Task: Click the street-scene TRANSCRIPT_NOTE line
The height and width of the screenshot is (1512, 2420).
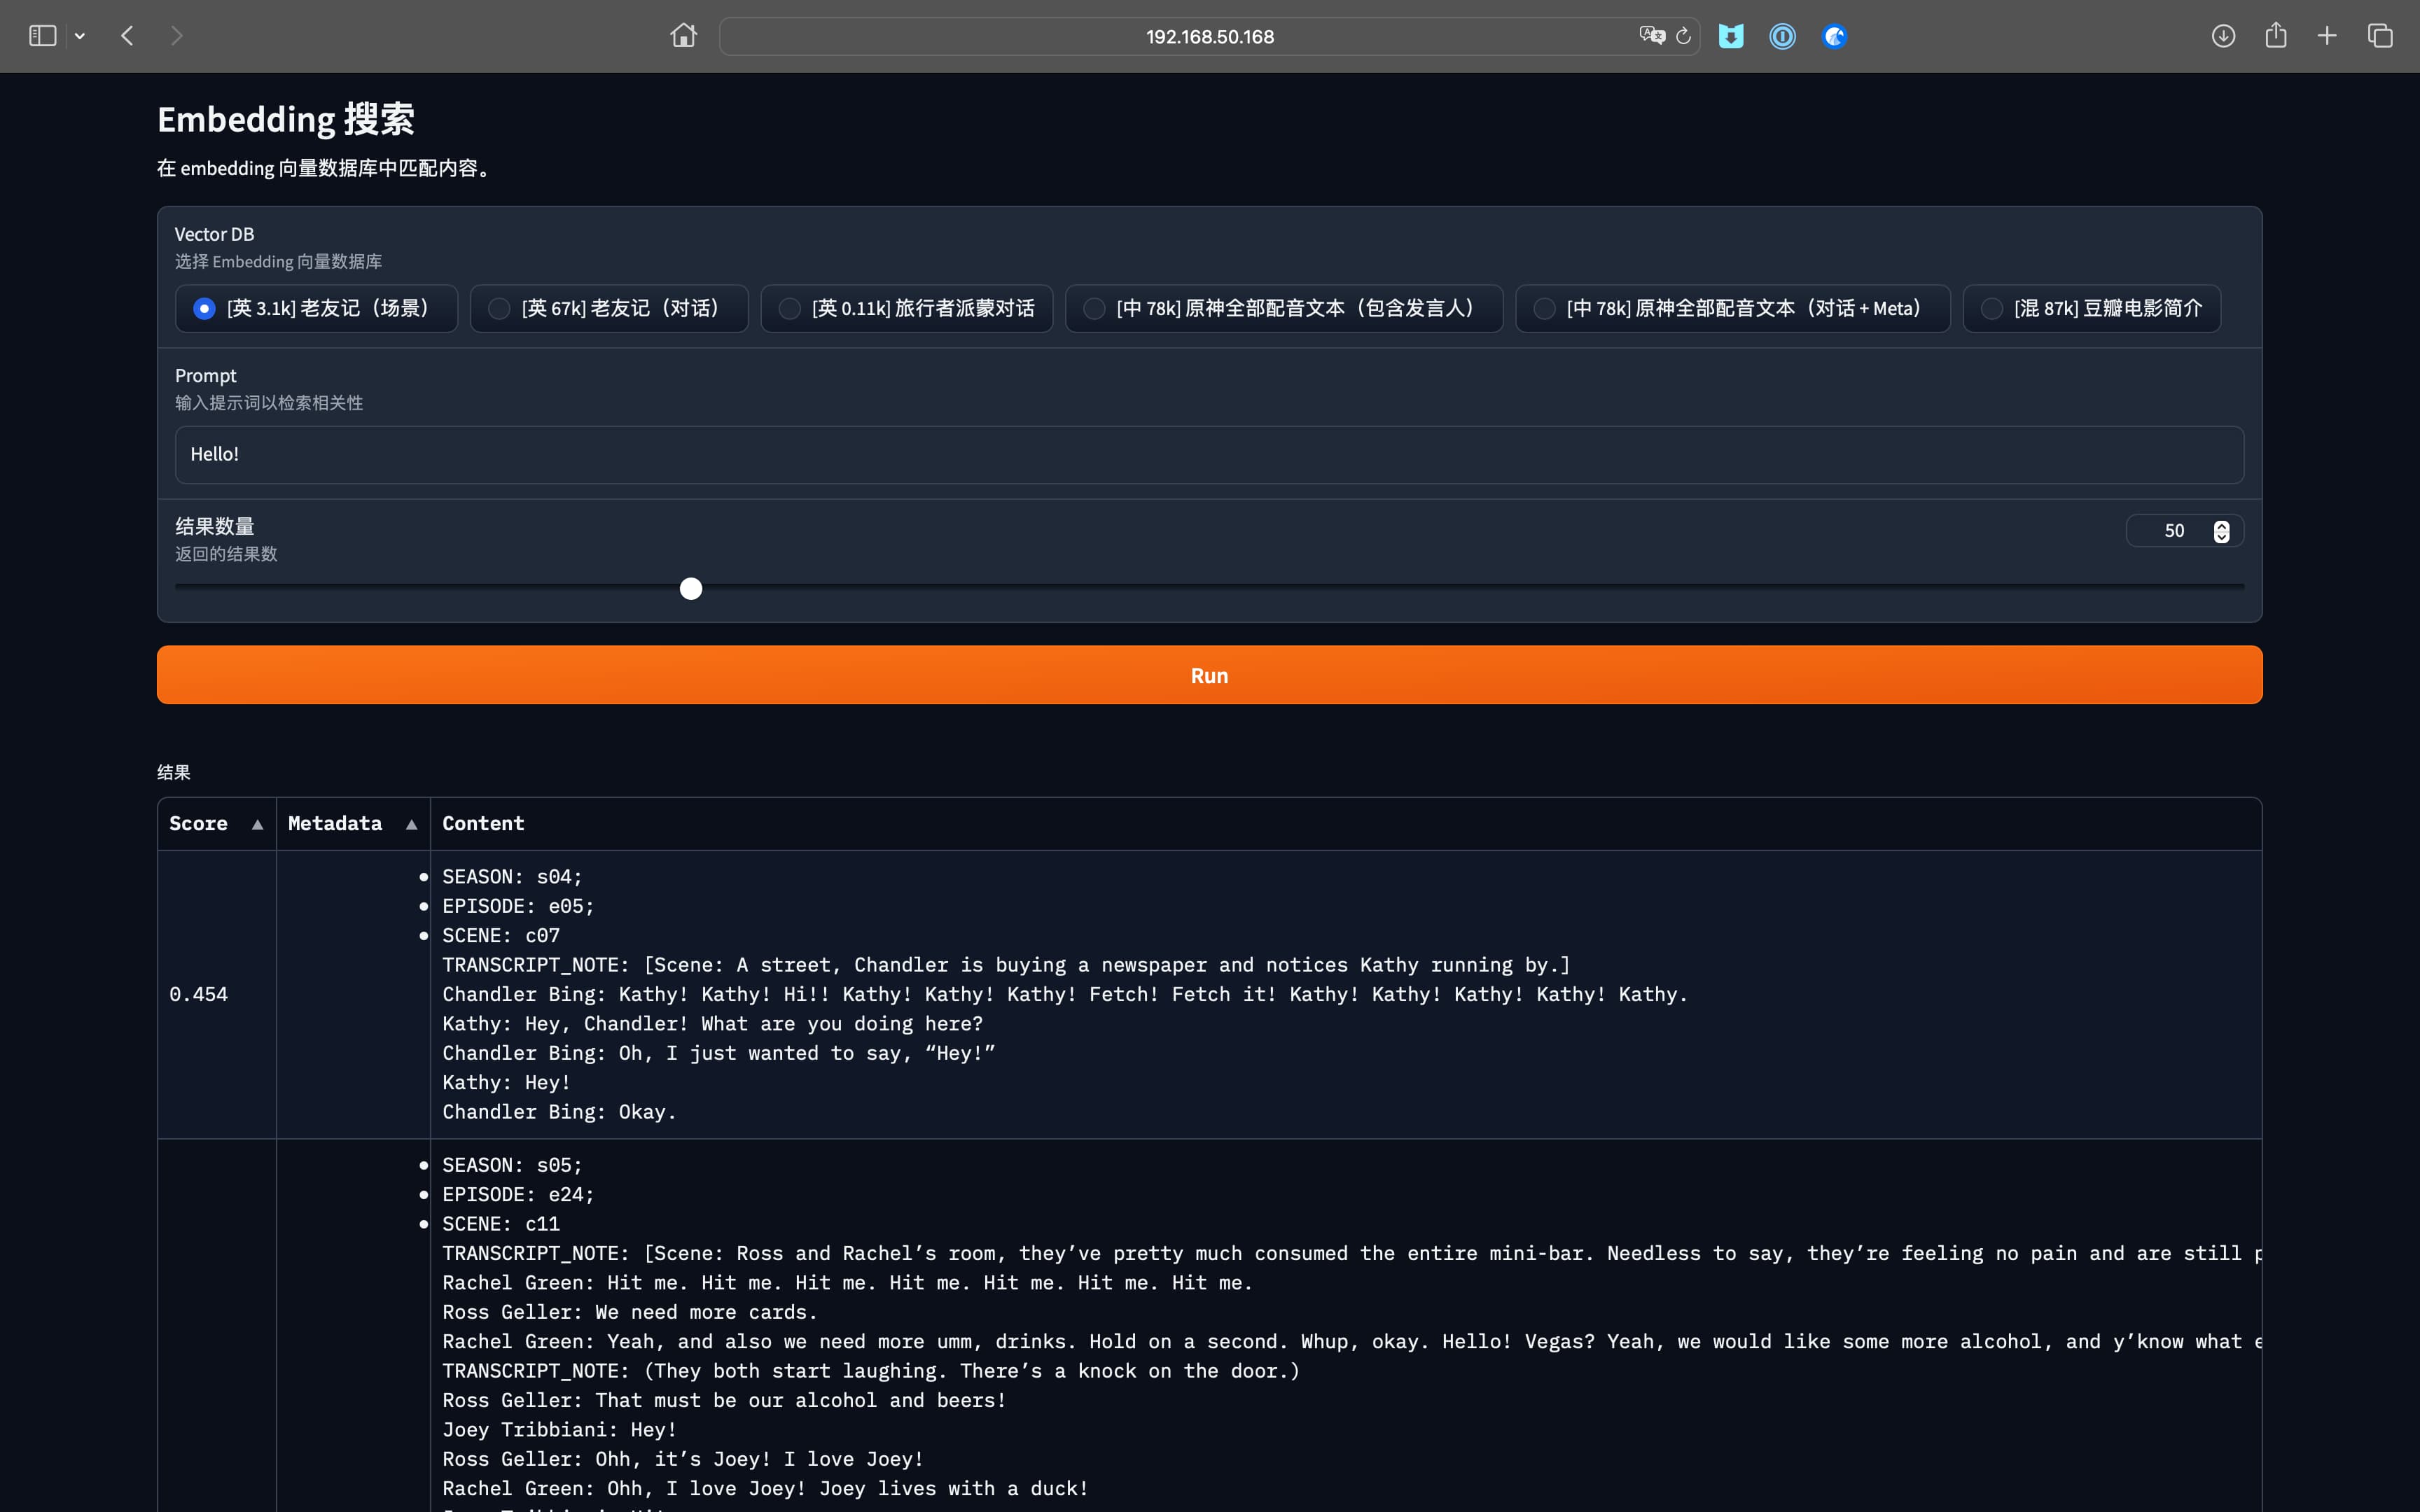Action: 1006,965
